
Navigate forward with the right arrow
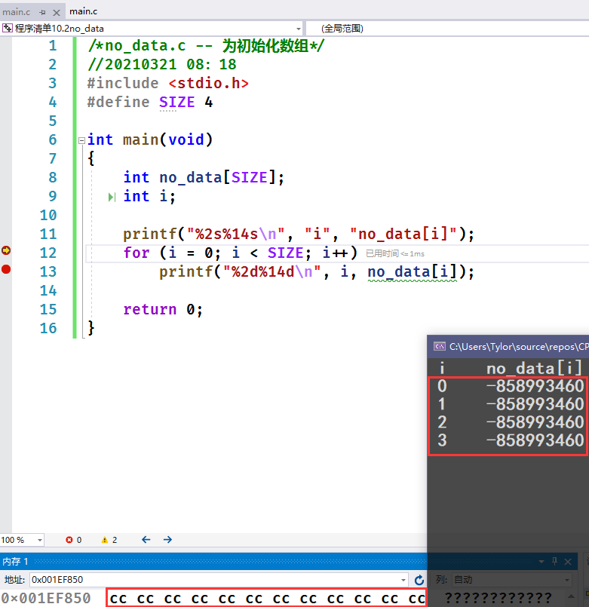(167, 540)
